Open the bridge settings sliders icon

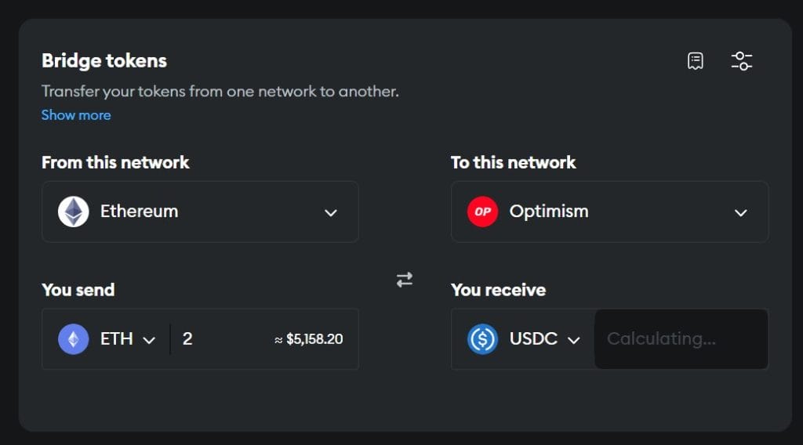(x=741, y=61)
